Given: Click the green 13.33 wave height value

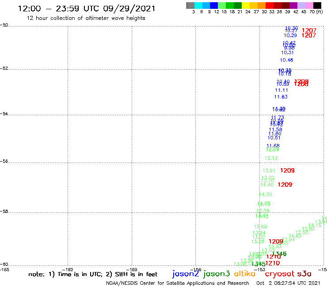Looking at the screenshot, I should coord(275,246).
